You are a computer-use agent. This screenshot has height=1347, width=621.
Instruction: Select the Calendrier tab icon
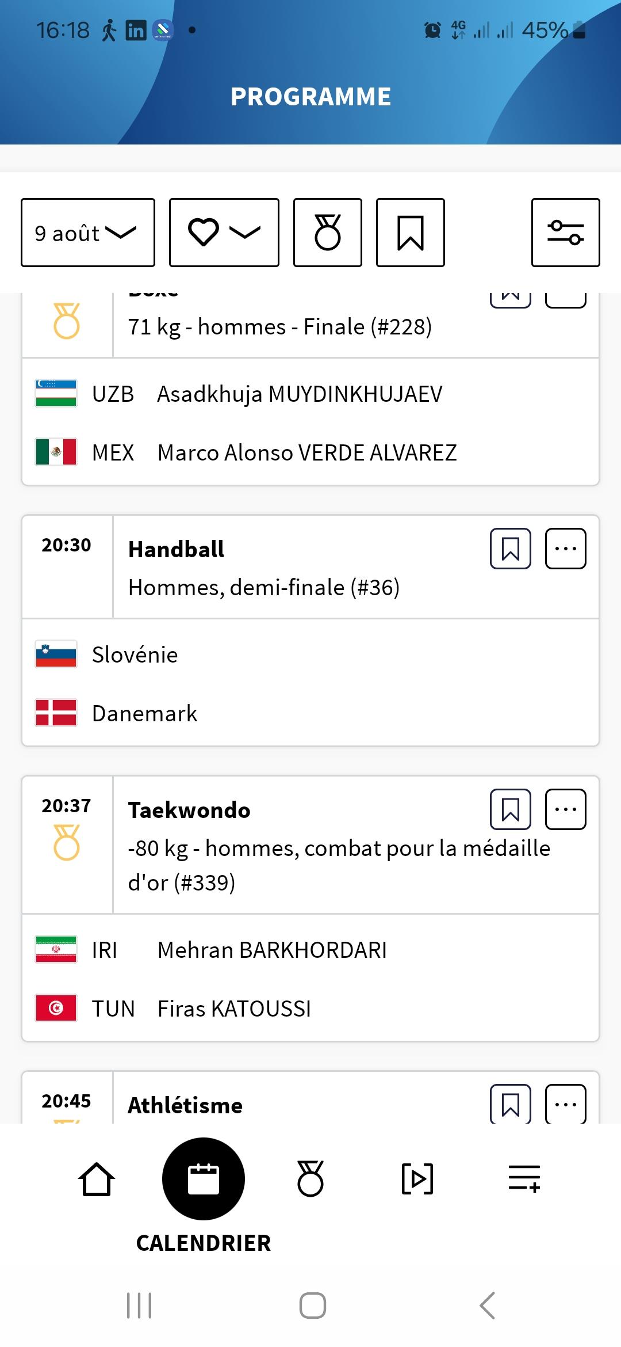(204, 1179)
